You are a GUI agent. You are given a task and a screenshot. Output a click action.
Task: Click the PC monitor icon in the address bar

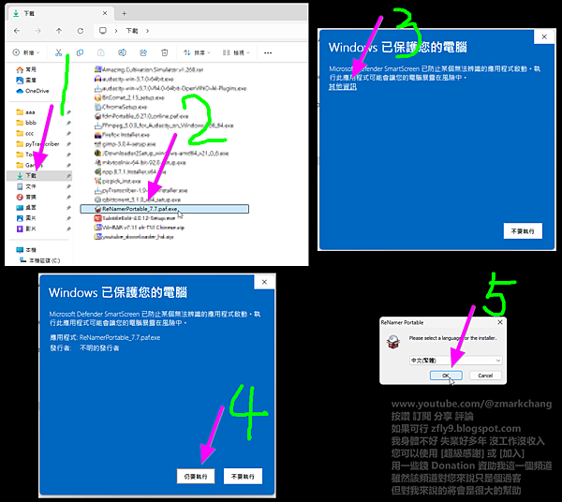103,31
